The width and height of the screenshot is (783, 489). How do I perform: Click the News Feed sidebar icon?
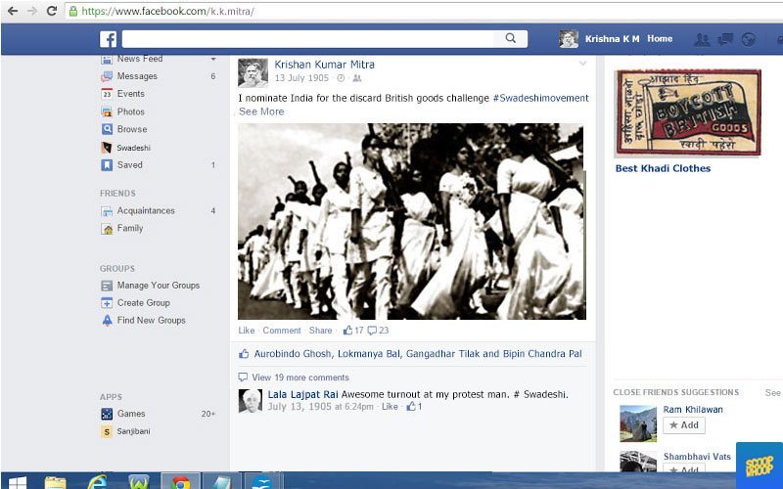107,60
